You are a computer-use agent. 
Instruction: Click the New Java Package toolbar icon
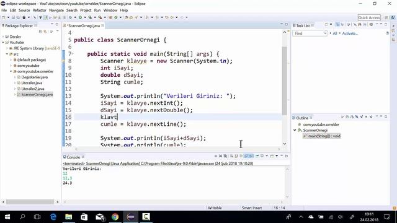coord(110,17)
